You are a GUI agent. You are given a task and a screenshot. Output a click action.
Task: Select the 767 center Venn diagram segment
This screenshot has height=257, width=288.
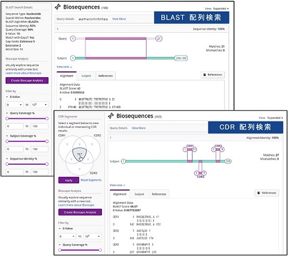coord(79,154)
